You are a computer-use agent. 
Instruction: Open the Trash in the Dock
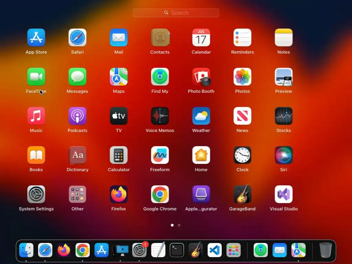coord(326,250)
